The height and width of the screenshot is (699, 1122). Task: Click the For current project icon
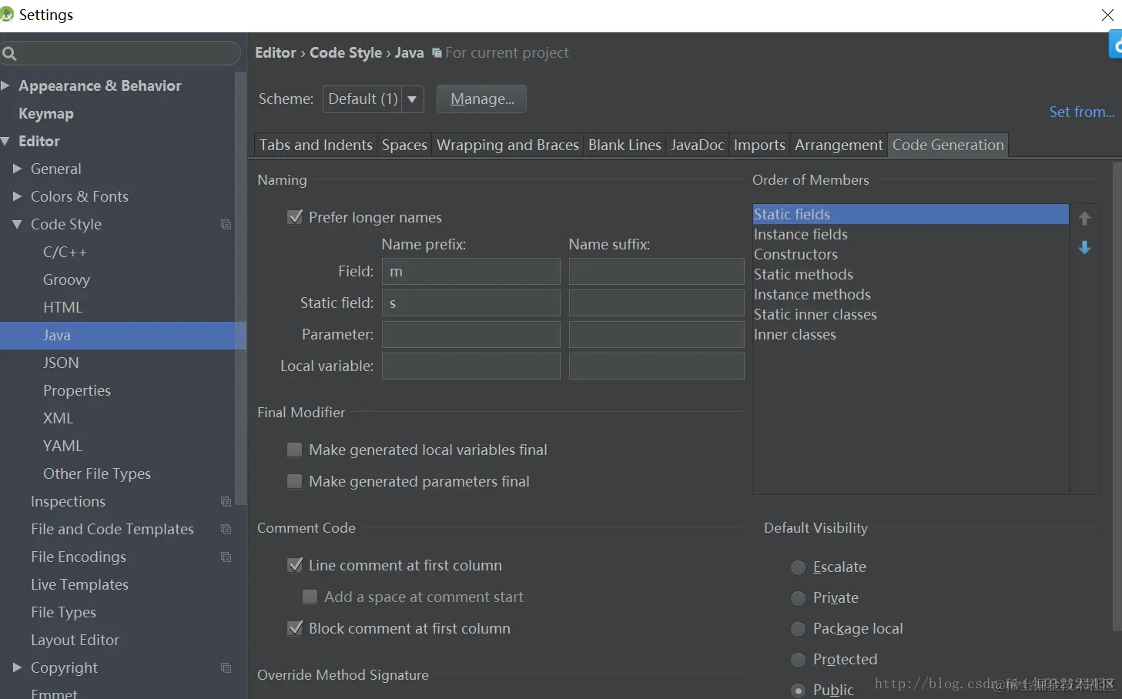(x=437, y=53)
